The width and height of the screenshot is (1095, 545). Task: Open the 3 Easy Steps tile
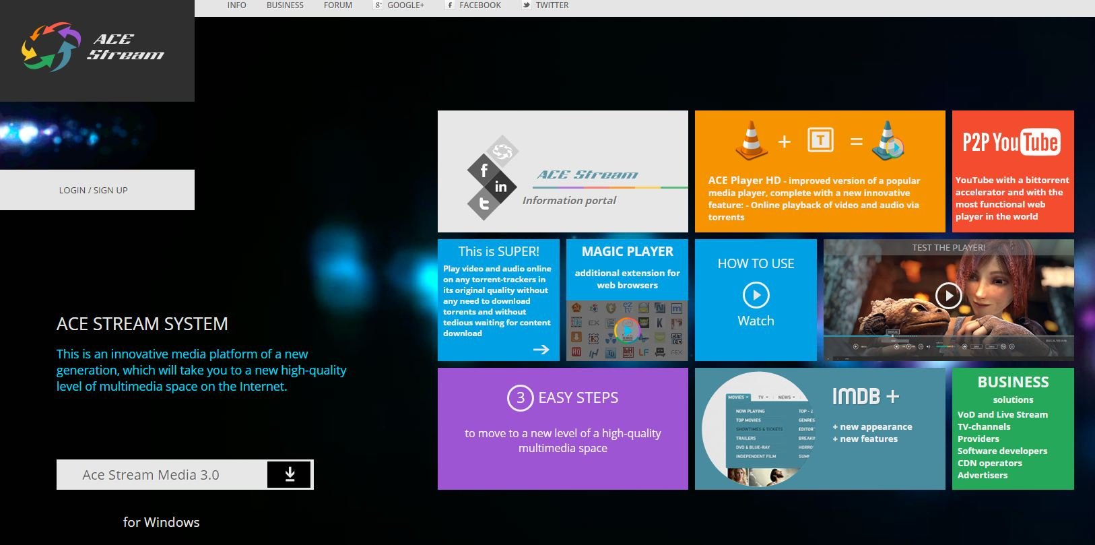[x=563, y=428]
